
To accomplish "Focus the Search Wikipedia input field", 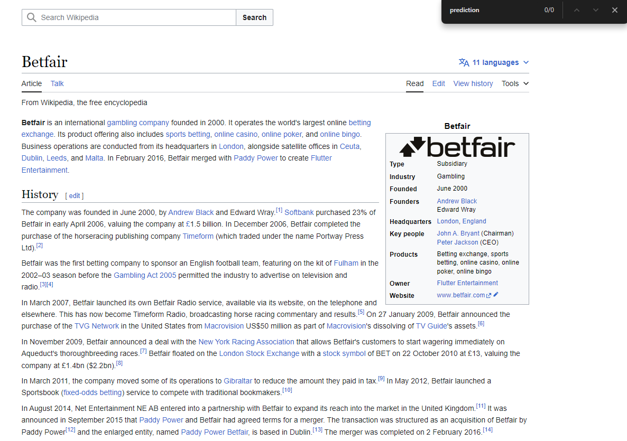I will (x=129, y=17).
